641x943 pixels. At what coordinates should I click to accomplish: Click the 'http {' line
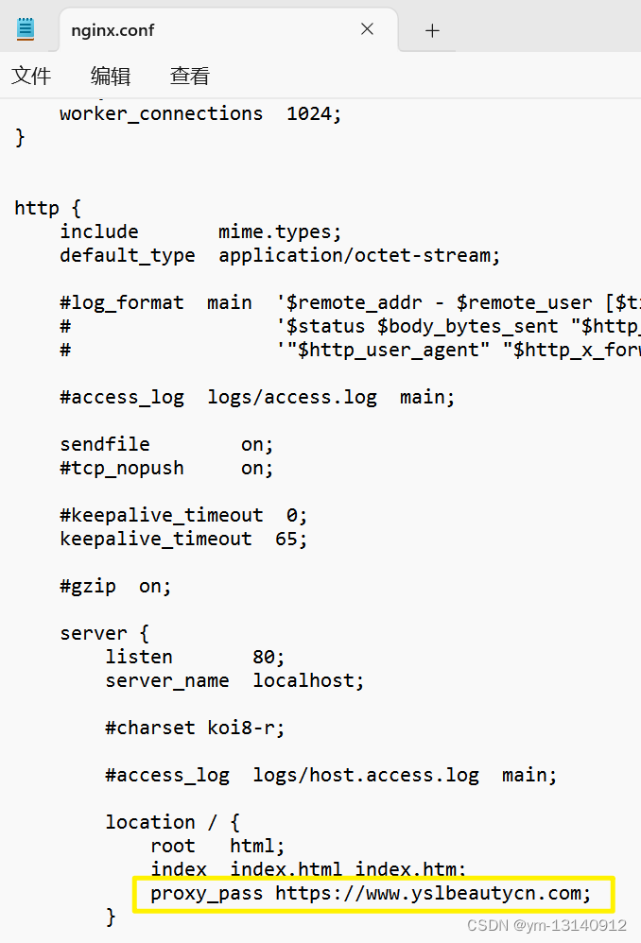click(47, 208)
